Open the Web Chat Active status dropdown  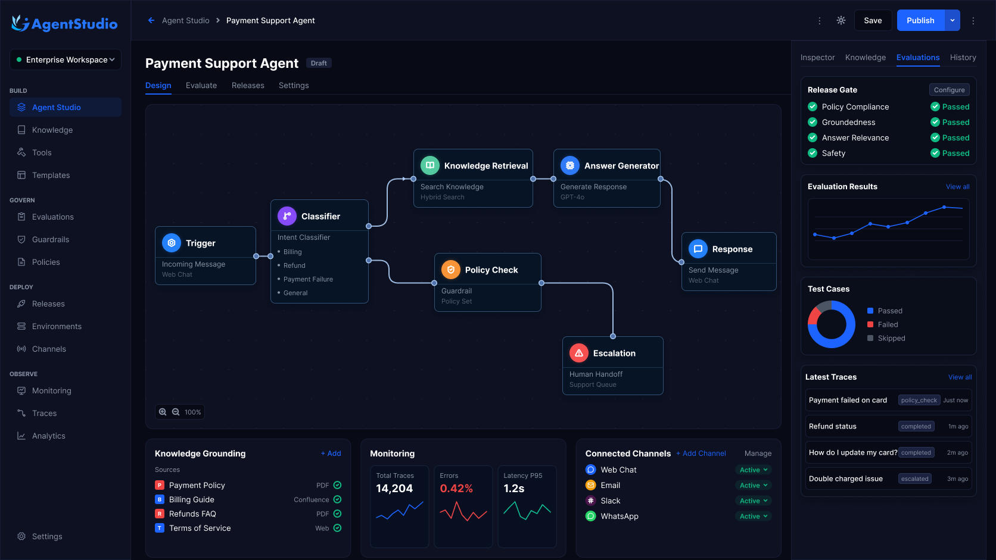[x=754, y=470]
